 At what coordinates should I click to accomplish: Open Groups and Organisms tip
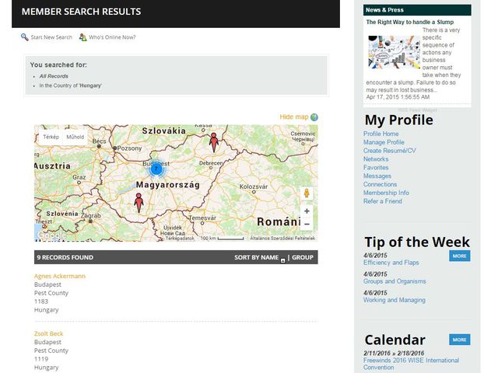click(x=395, y=281)
